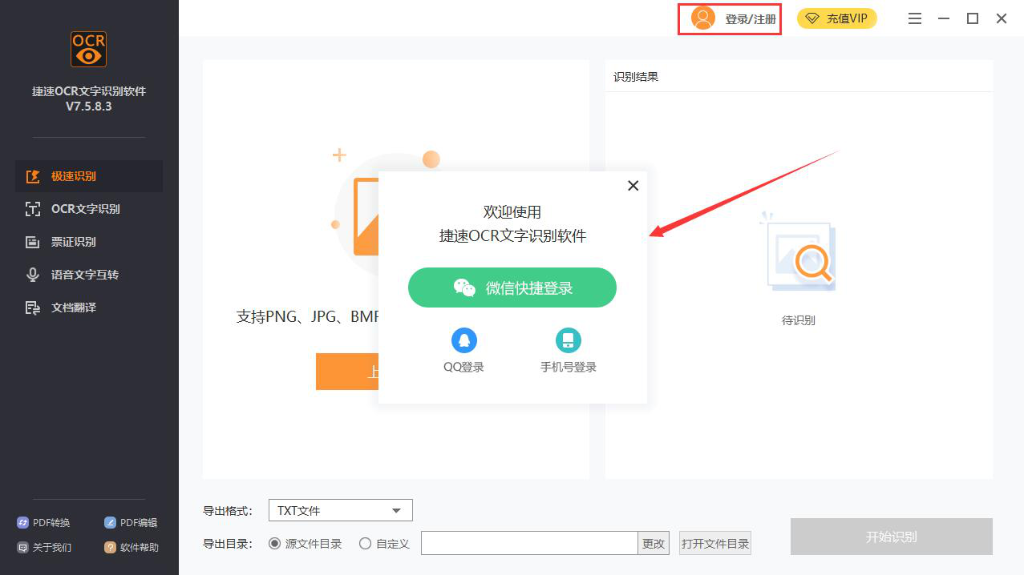The height and width of the screenshot is (575, 1024).
Task: Choose 手机号登录 phone icon
Action: point(568,340)
